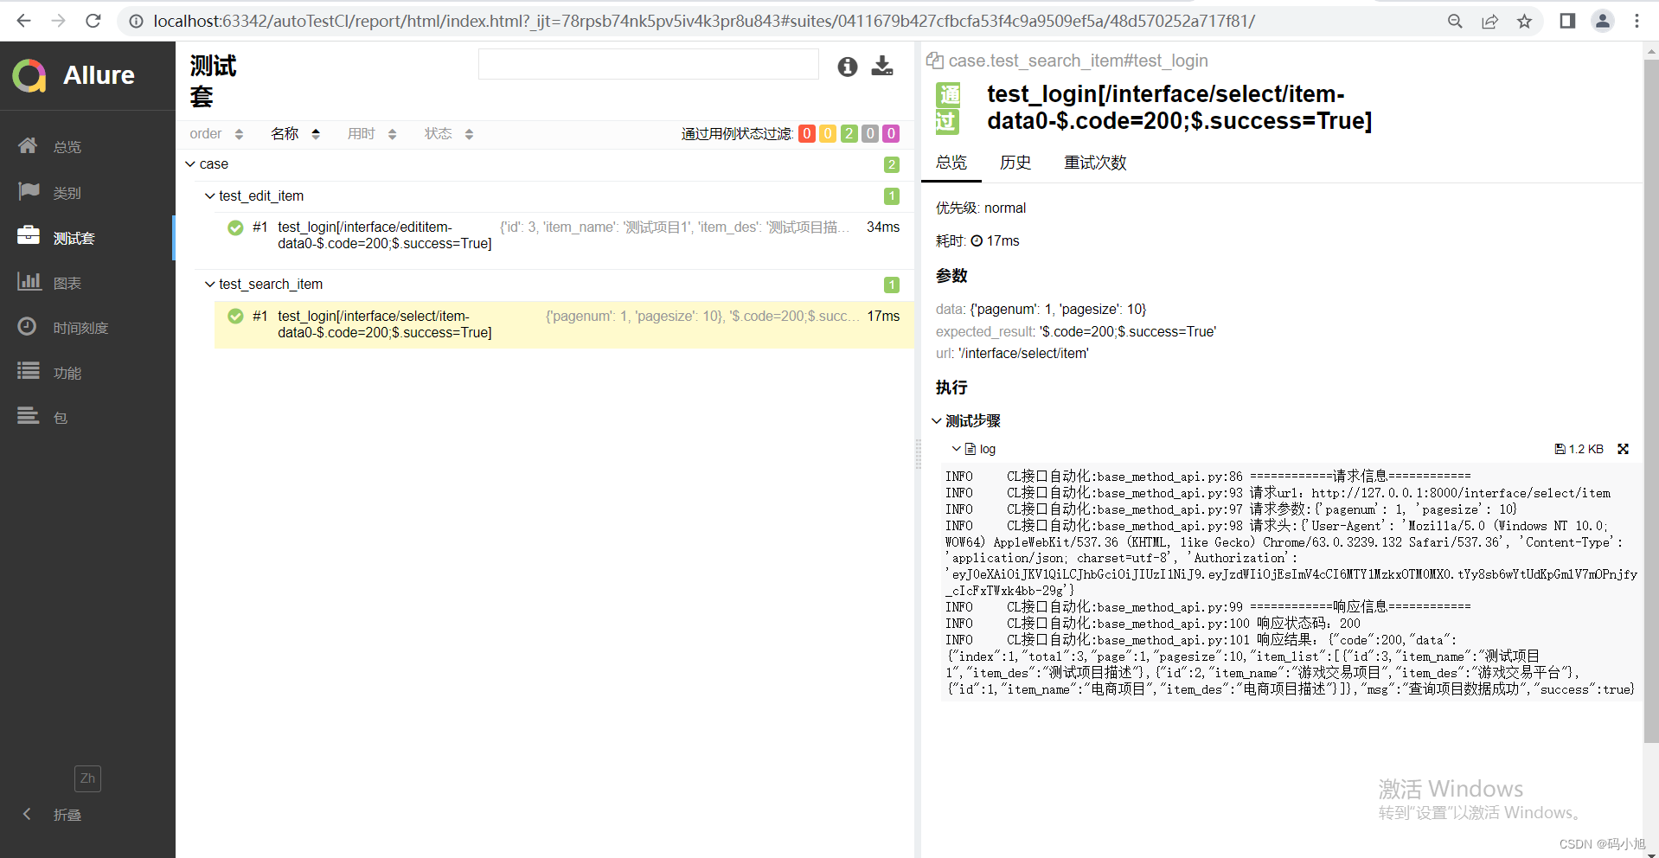Toggle passed status filter (green 2)
Viewport: 1659px width, 858px height.
pyautogui.click(x=849, y=133)
